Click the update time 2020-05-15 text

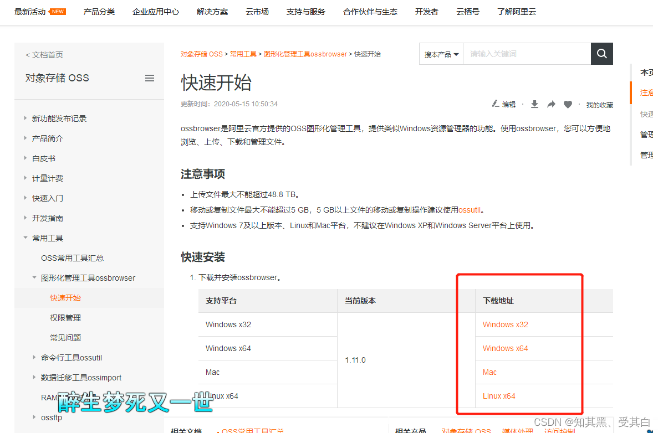coord(229,104)
